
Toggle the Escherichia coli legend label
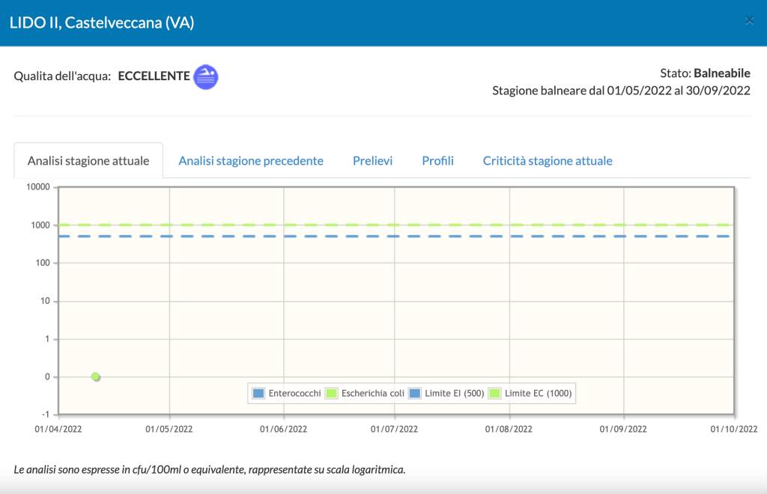[372, 393]
